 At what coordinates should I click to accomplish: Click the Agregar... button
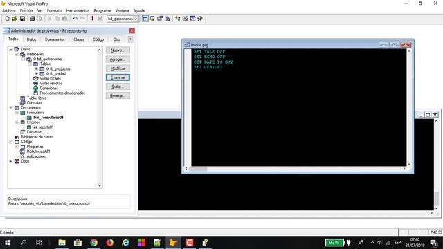118,59
